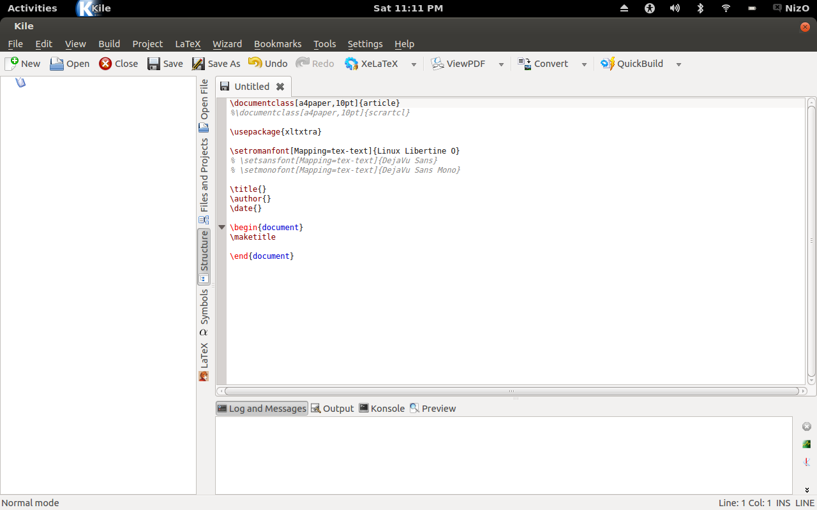Image resolution: width=817 pixels, height=510 pixels.
Task: Click the \documentclass line in editor
Action: pyautogui.click(x=315, y=103)
